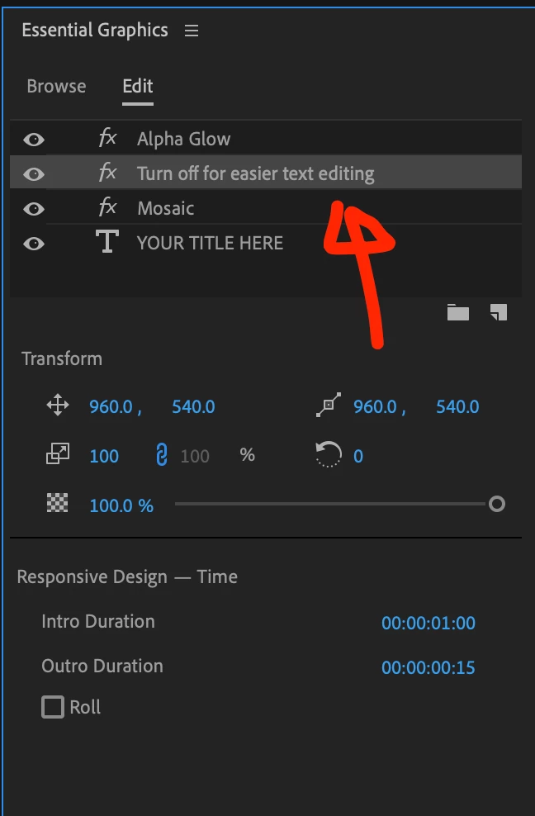Click the Position move icon

(x=58, y=405)
